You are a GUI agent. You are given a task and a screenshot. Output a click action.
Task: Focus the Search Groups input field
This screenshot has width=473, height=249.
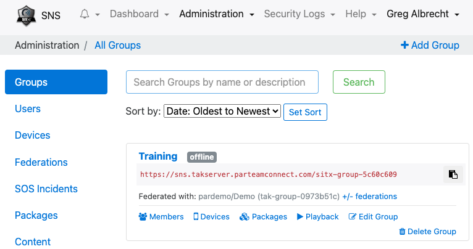222,82
